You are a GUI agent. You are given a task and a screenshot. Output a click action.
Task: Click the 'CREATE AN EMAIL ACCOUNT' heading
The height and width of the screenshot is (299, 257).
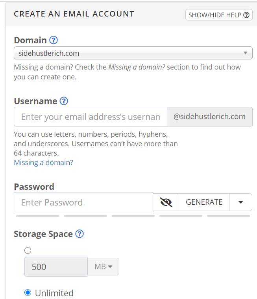click(x=74, y=14)
